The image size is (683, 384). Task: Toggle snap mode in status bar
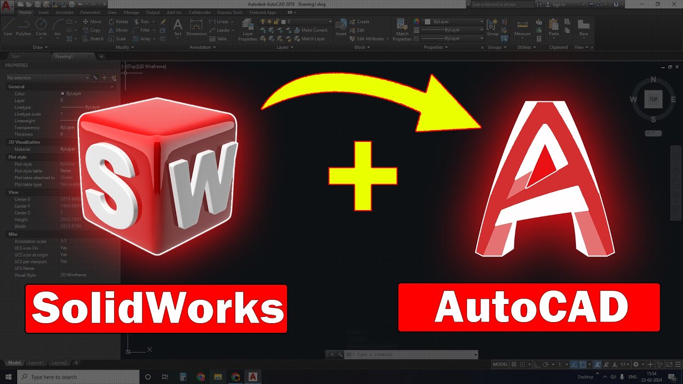click(523, 364)
